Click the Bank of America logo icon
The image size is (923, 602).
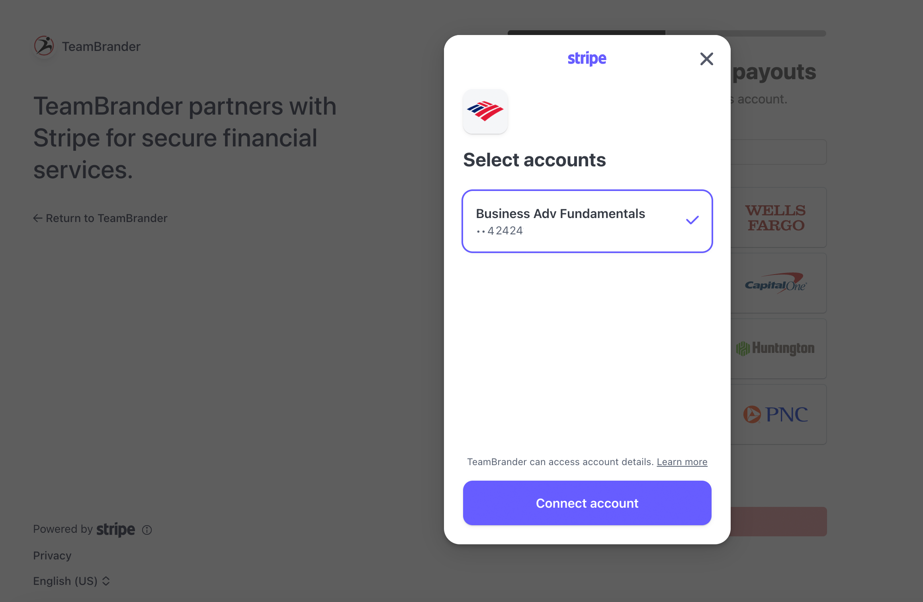[485, 111]
